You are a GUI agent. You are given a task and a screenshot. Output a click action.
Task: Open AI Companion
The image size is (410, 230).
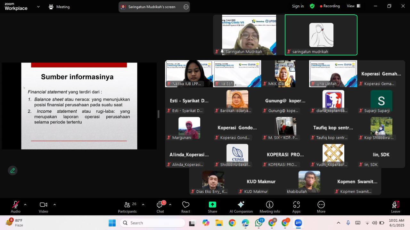pyautogui.click(x=241, y=207)
